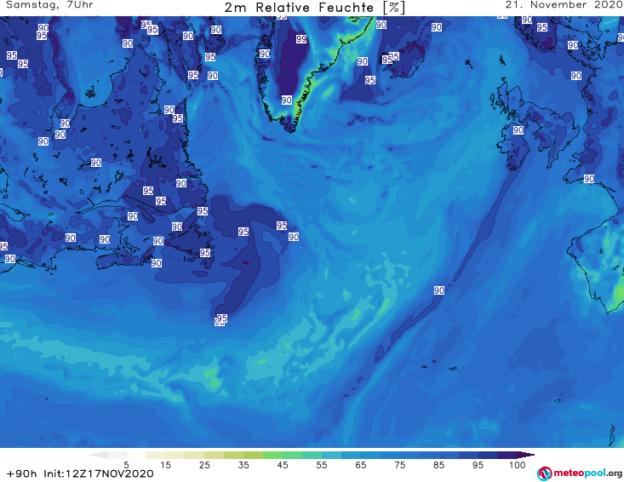
Task: Click the '65' tick on the color scale
Action: tap(361, 465)
